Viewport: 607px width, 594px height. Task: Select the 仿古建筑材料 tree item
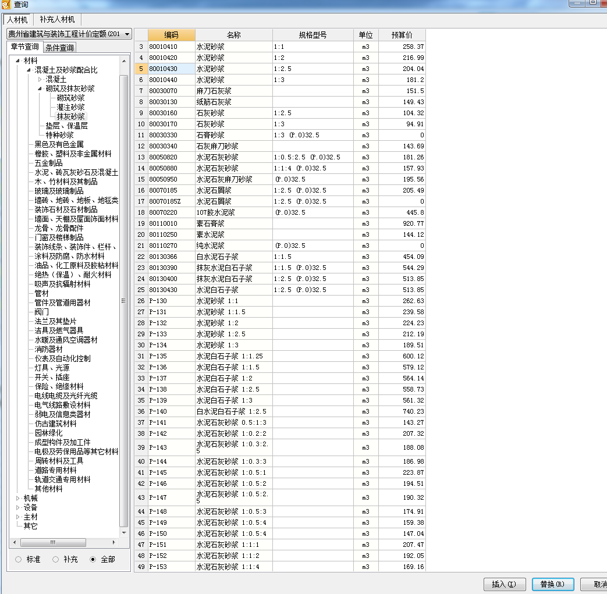click(55, 424)
